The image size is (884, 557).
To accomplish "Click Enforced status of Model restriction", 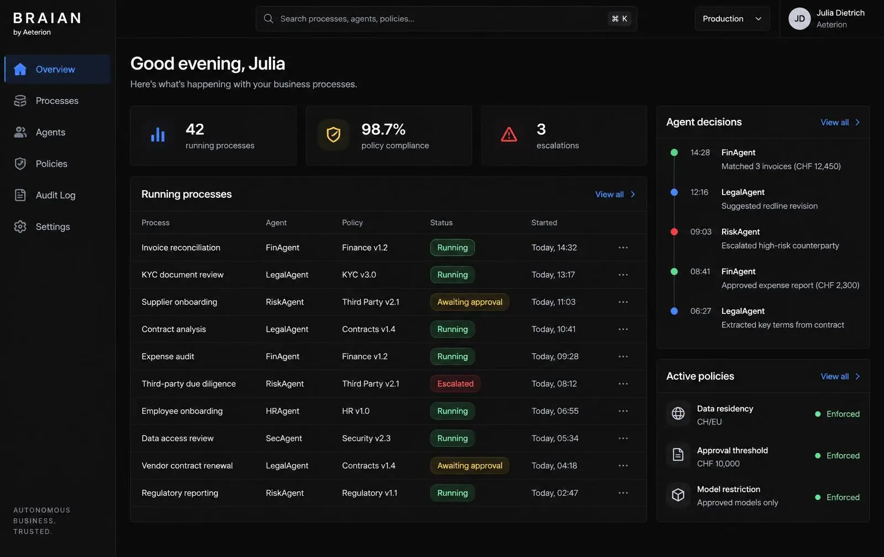I will 838,497.
